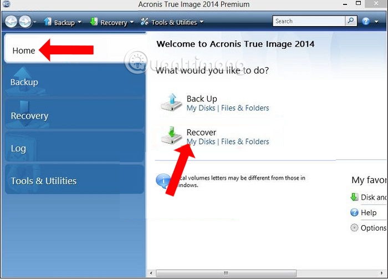The image size is (388, 279).
Task: Click My Disks link under Back Up
Action: click(201, 108)
